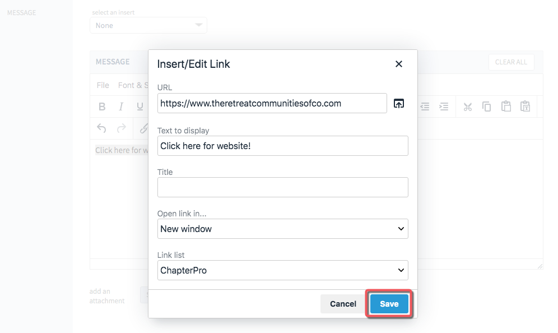Click into the Title input field
The height and width of the screenshot is (333, 558).
(282, 187)
